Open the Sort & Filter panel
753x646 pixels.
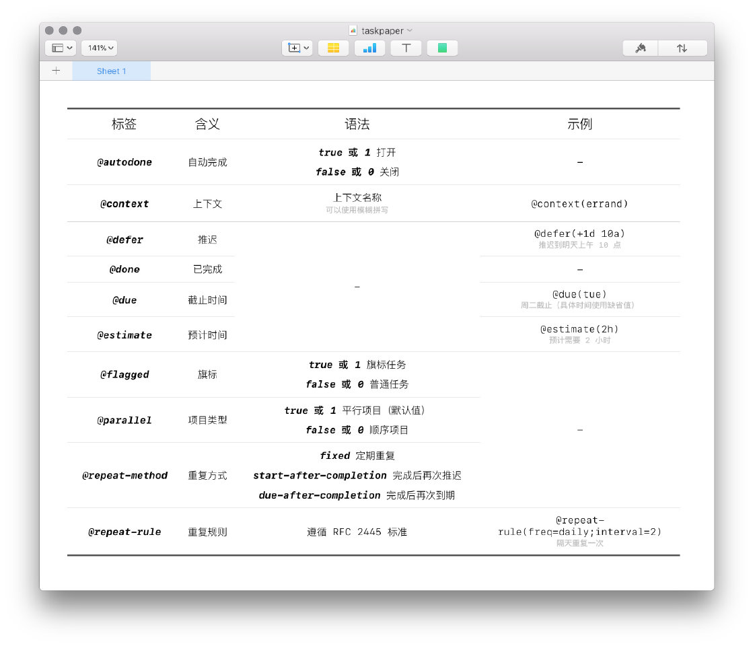pyautogui.click(x=682, y=48)
